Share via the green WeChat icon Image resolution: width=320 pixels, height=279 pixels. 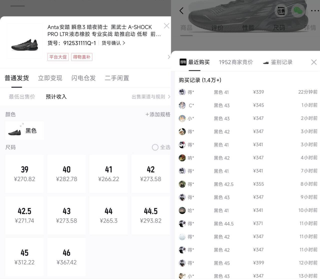click(x=298, y=11)
